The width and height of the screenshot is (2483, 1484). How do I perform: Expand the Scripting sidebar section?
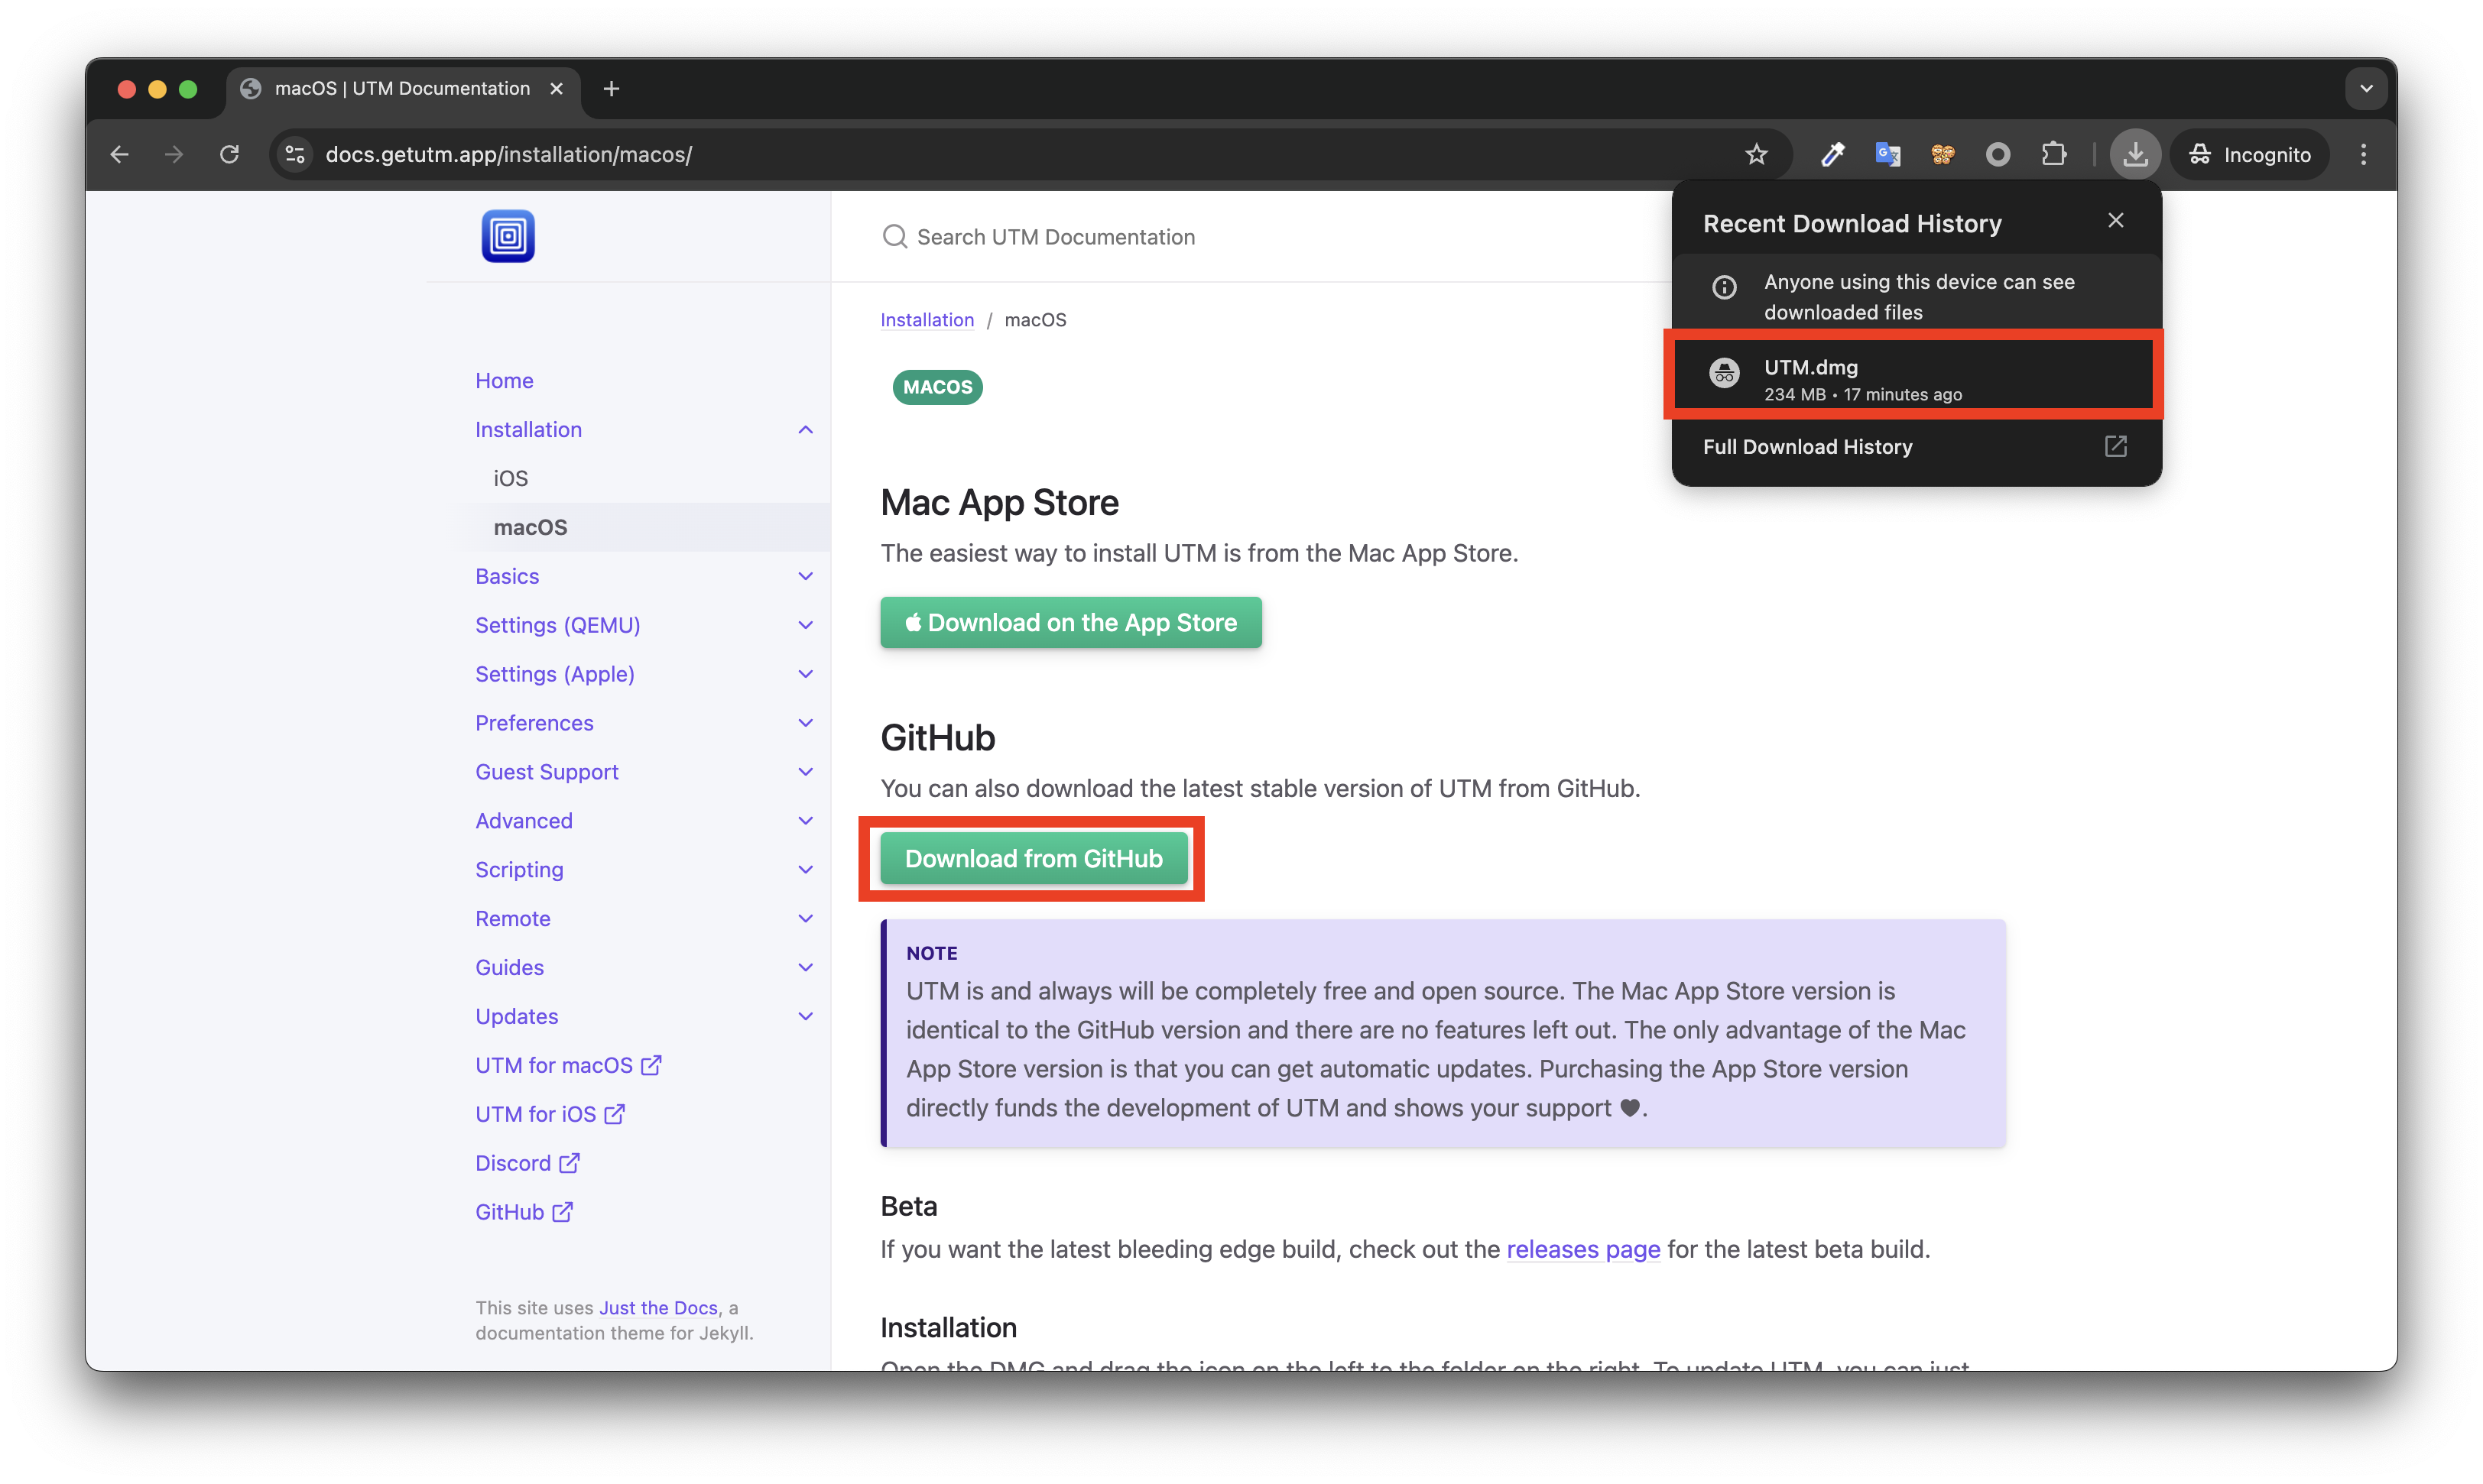[805, 870]
